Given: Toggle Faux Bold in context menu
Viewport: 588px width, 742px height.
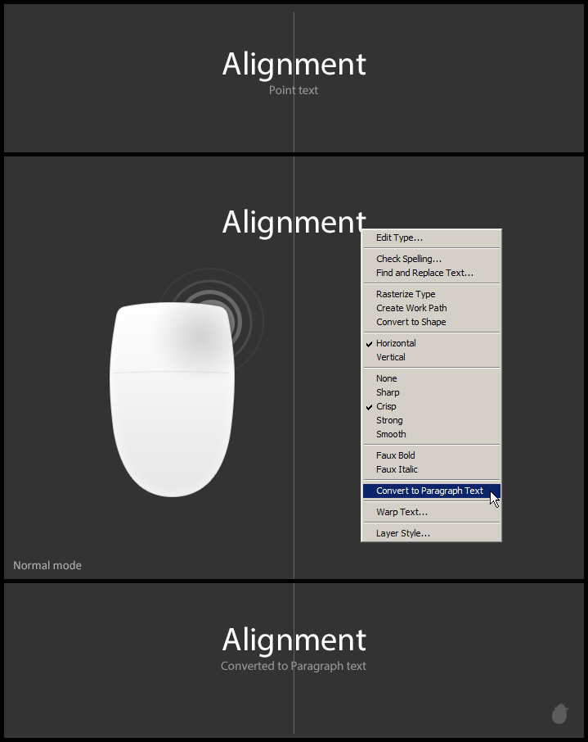Looking at the screenshot, I should click(396, 455).
